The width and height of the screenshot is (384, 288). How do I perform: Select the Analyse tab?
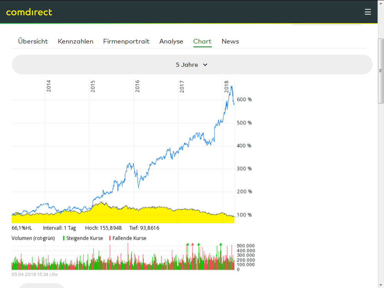[171, 42]
